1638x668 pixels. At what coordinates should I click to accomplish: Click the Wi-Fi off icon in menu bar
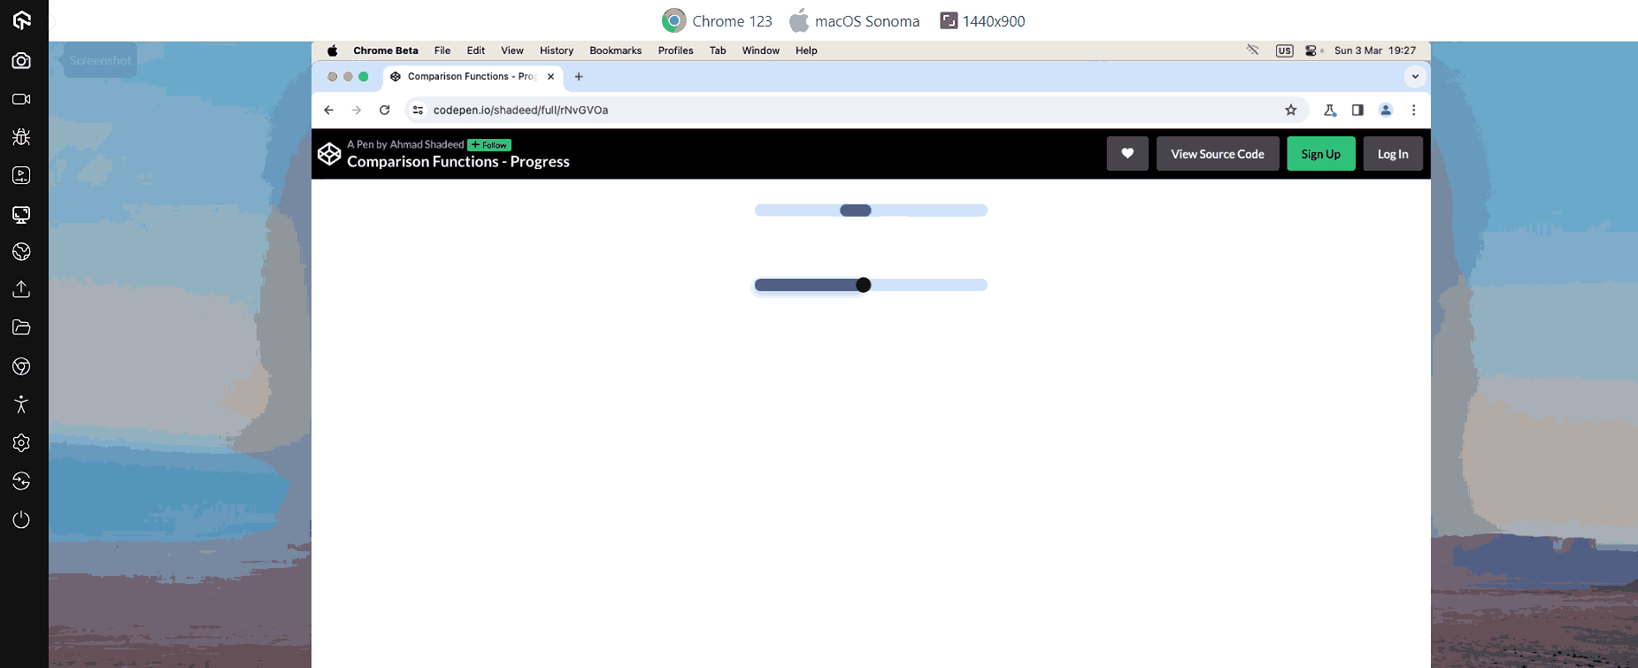[1253, 50]
